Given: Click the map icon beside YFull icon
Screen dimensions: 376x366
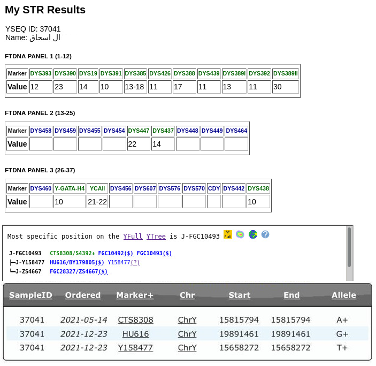Looking at the screenshot, I should 240,234.
